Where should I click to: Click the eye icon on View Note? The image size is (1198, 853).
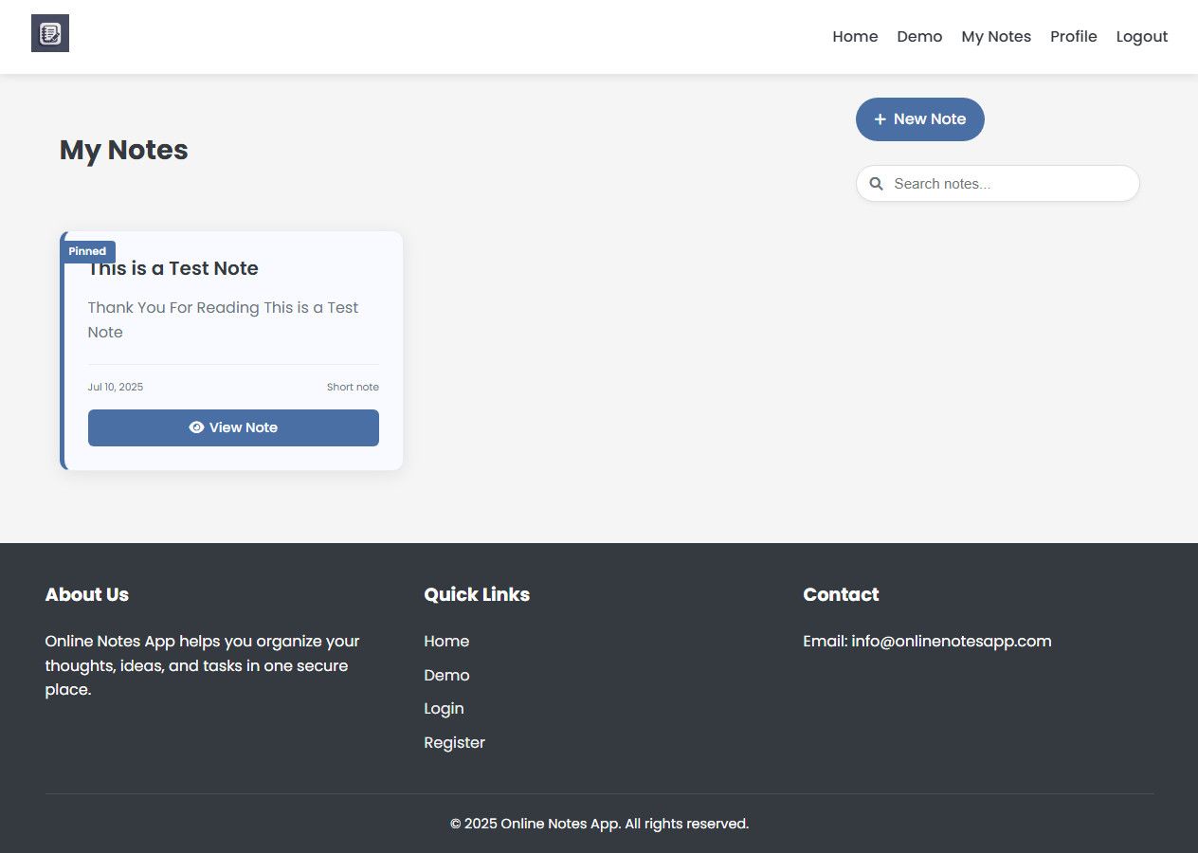(x=196, y=427)
